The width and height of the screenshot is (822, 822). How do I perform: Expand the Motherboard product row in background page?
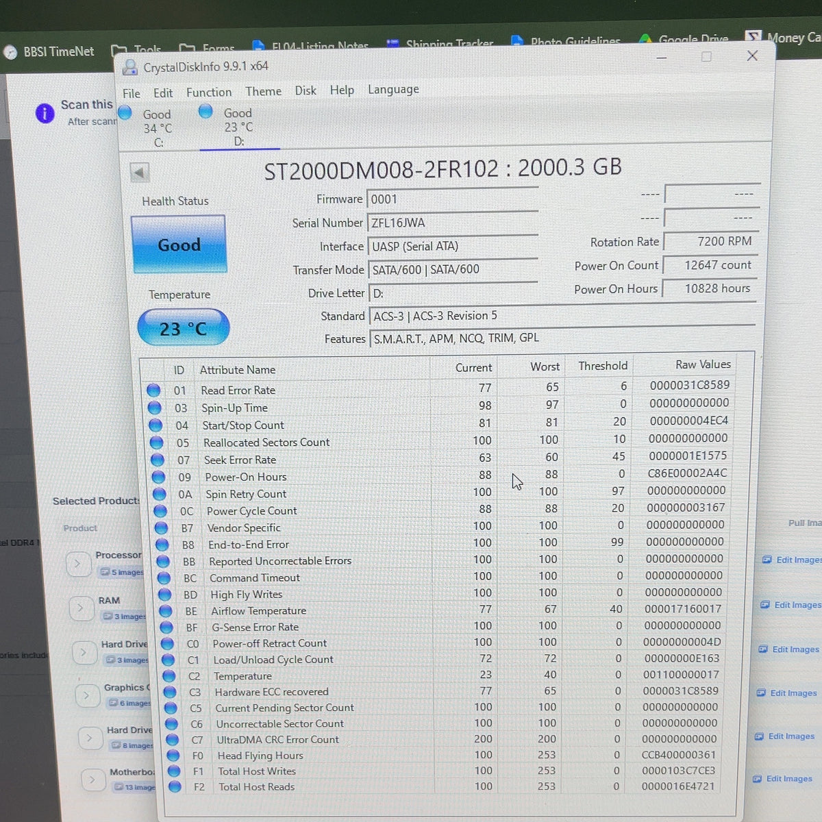pyautogui.click(x=92, y=780)
